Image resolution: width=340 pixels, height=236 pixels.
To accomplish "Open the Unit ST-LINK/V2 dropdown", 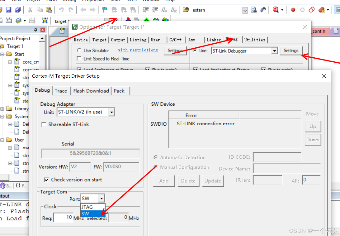I will 111,112.
